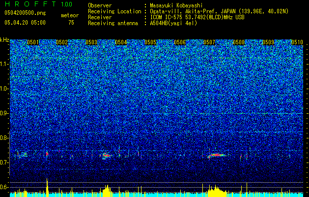Image resolution: width=309 pixels, height=197 pixels.
Task: Click the 0.8 frequency axis label
Action: coord(4,138)
